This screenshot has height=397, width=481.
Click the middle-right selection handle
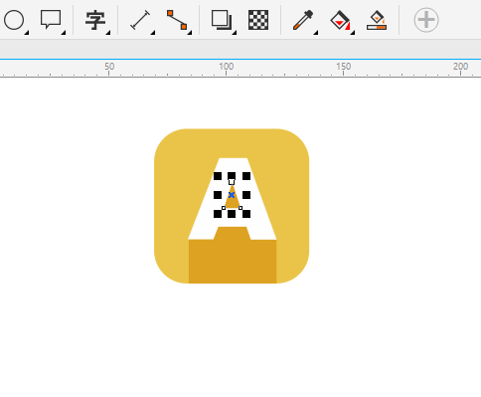point(246,195)
